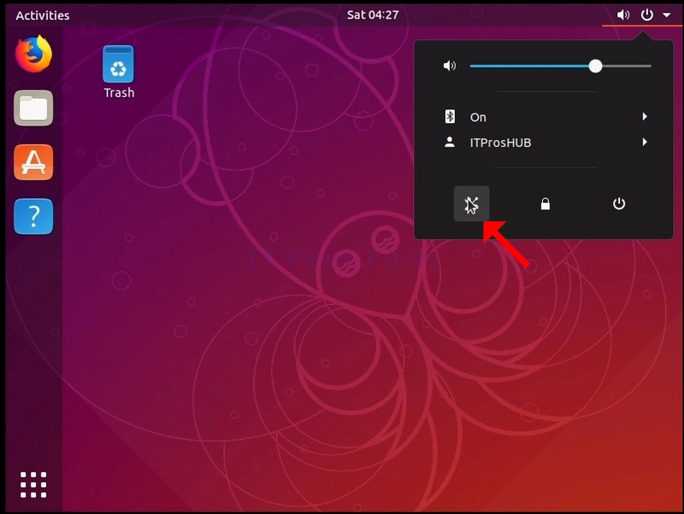
Task: Click the volume slider track
Action: [561, 66]
